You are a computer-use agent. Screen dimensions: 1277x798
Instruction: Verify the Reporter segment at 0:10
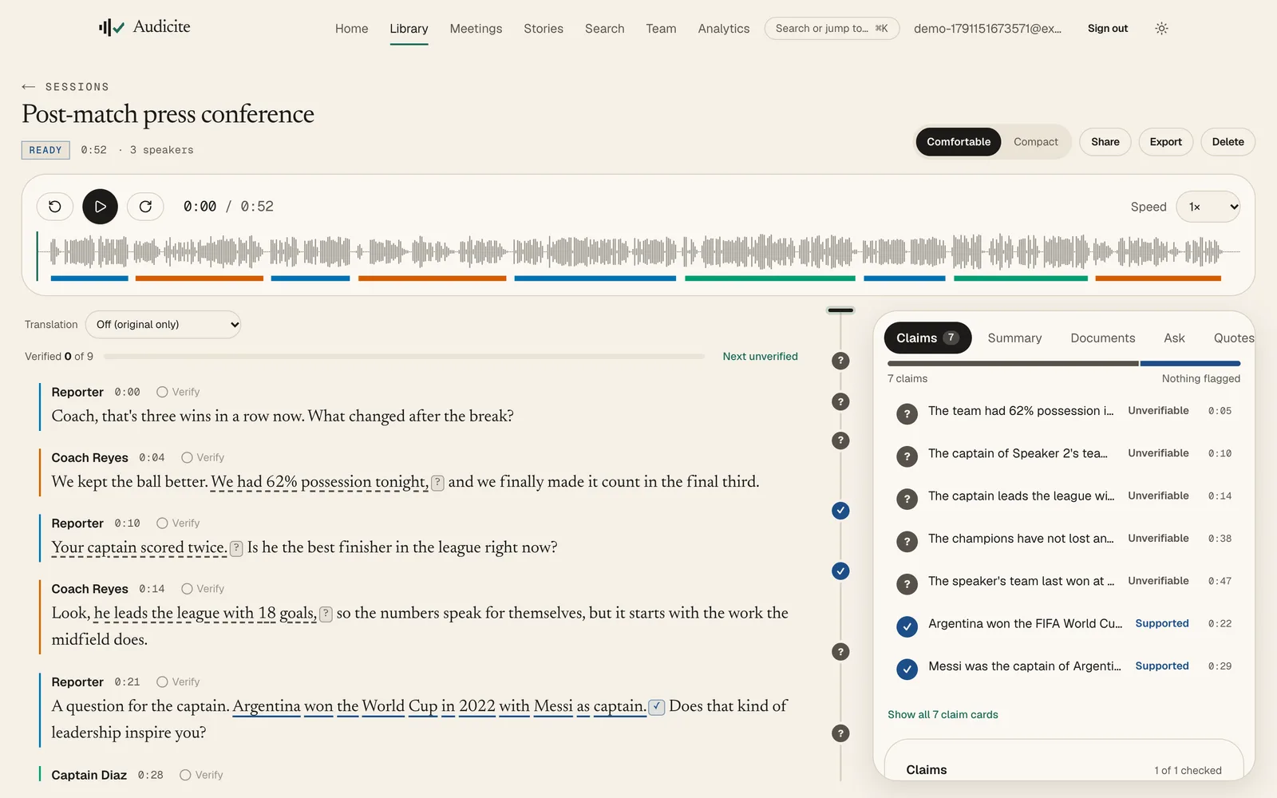click(178, 523)
